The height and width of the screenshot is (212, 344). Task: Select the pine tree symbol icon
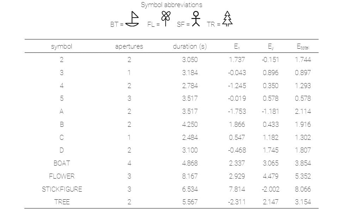tap(228, 19)
